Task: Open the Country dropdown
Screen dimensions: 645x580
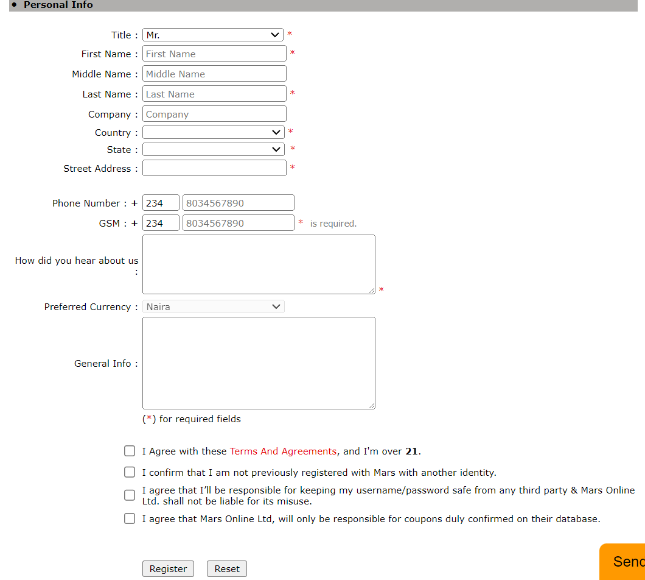Action: click(x=212, y=132)
